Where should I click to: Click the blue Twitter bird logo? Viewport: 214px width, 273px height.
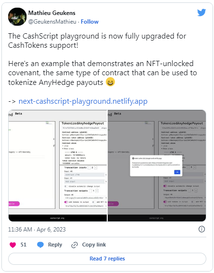click(201, 13)
